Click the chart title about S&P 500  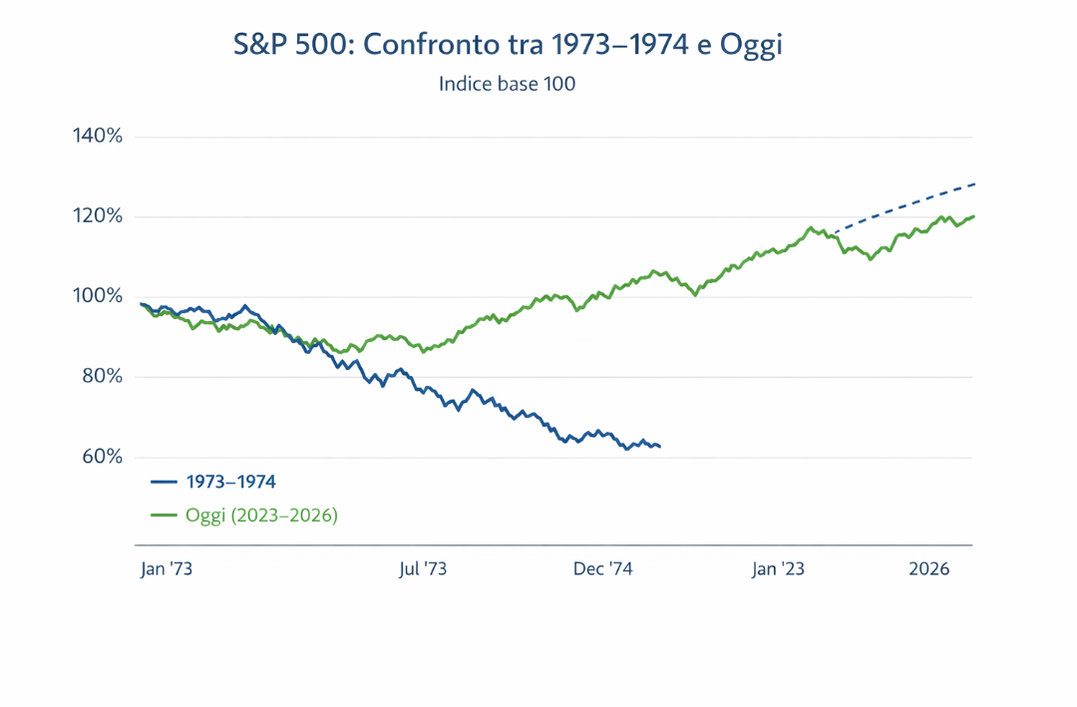507,45
